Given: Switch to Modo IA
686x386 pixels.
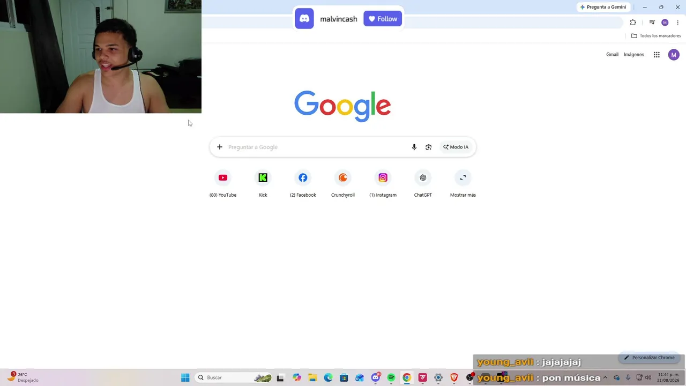Looking at the screenshot, I should coord(456,147).
